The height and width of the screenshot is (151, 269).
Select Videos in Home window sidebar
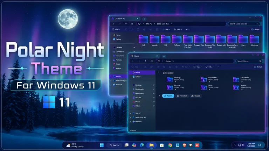click(x=142, y=106)
